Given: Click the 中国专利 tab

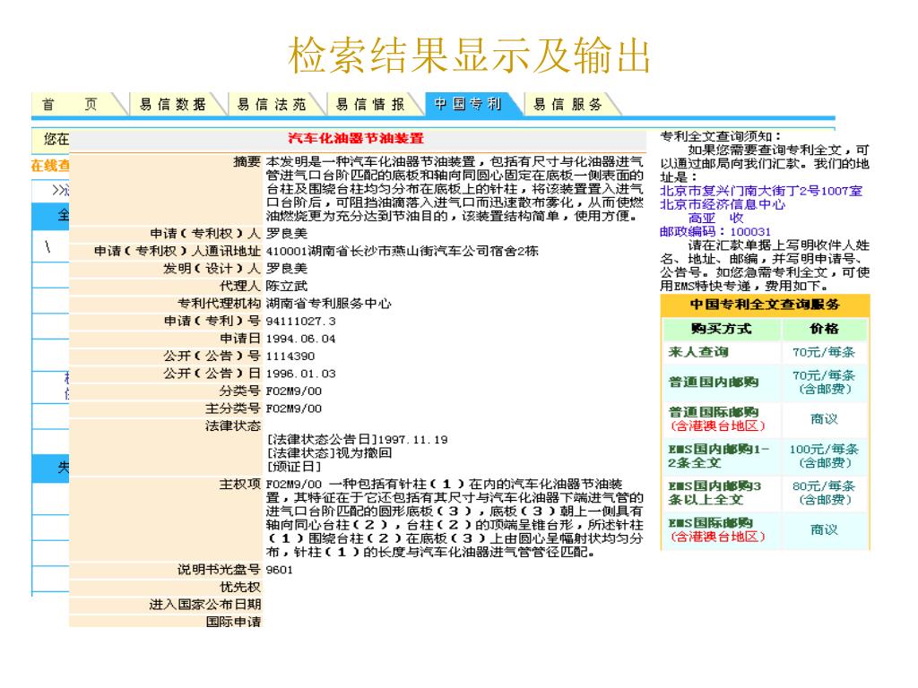Looking at the screenshot, I should [x=468, y=104].
